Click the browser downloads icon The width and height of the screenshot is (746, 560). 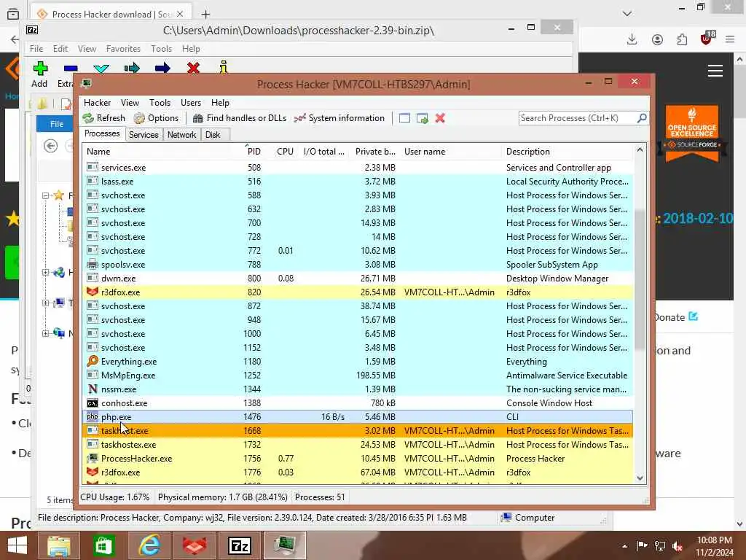632,39
